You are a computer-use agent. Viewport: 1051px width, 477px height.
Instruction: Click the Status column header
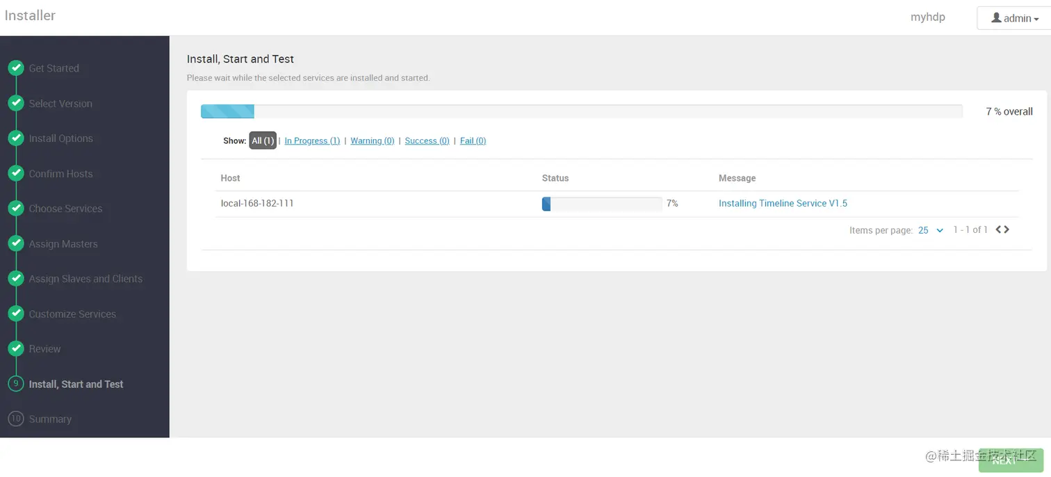555,178
